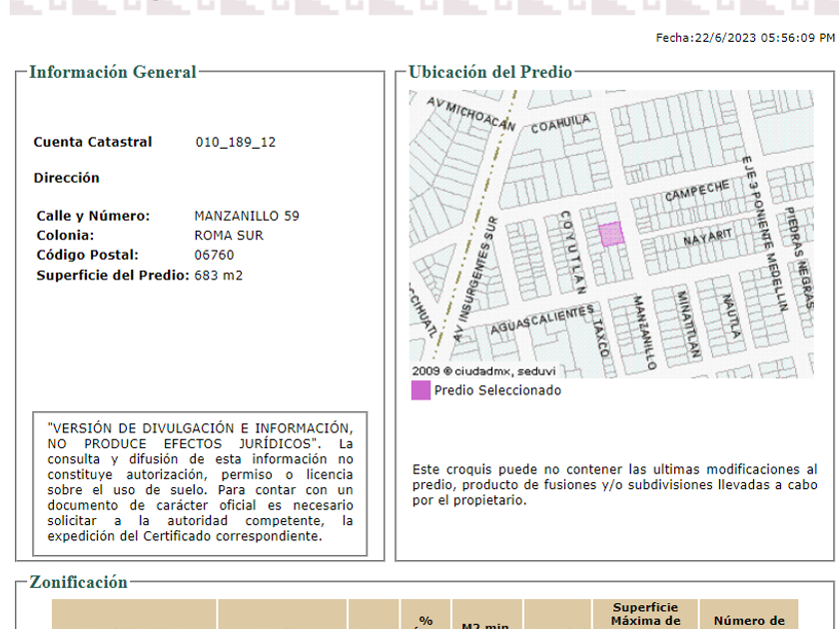Click the CAMPECHE street label on map
Viewport: 839px width, 629px height.
(697, 190)
